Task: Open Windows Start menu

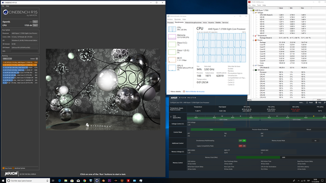Action: (3, 181)
